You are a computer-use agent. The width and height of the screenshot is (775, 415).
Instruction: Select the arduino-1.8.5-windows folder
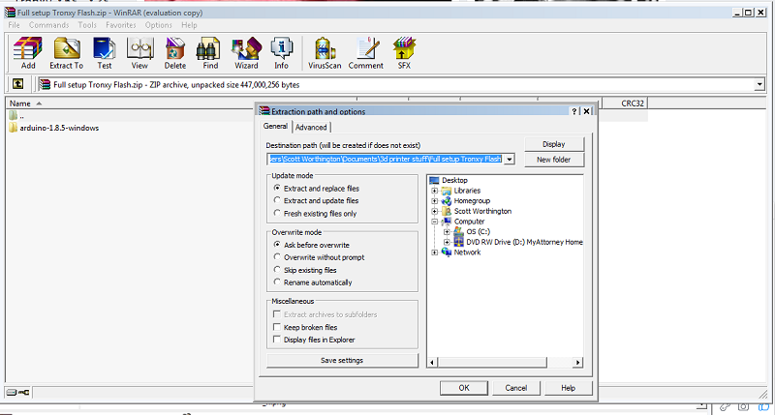click(x=54, y=128)
